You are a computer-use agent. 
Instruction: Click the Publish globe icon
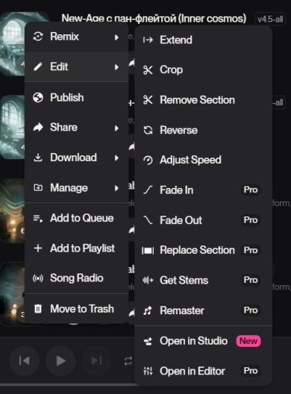[x=38, y=98]
